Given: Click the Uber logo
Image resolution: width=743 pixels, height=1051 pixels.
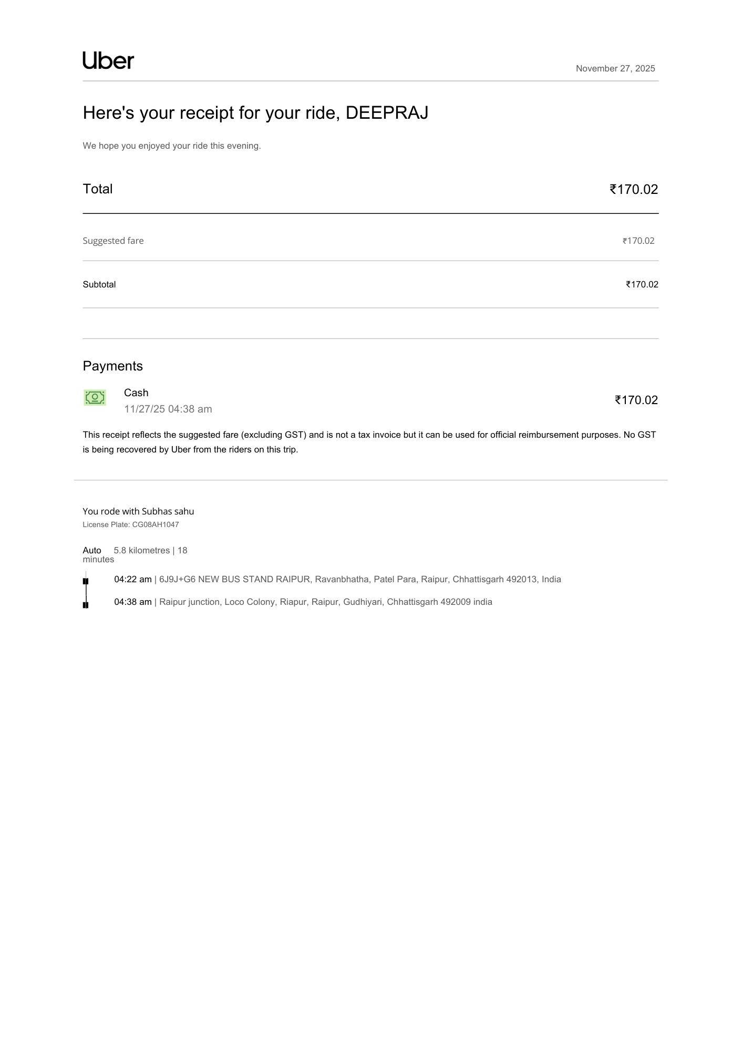Looking at the screenshot, I should (108, 61).
